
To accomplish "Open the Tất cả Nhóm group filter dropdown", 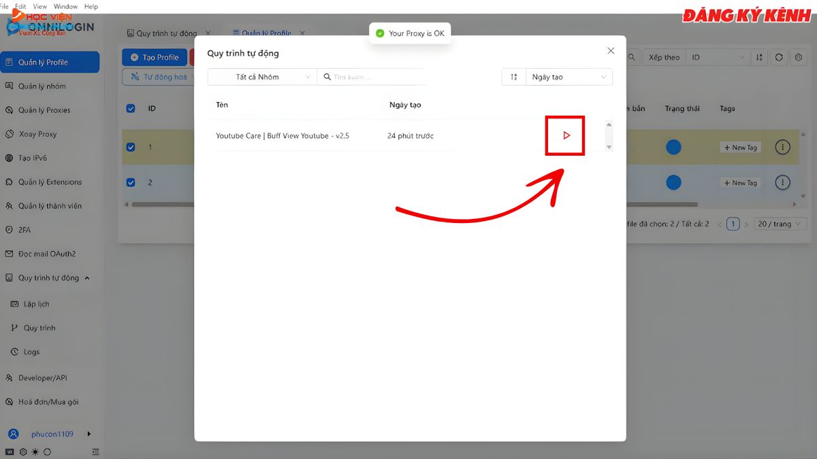I will pyautogui.click(x=261, y=76).
